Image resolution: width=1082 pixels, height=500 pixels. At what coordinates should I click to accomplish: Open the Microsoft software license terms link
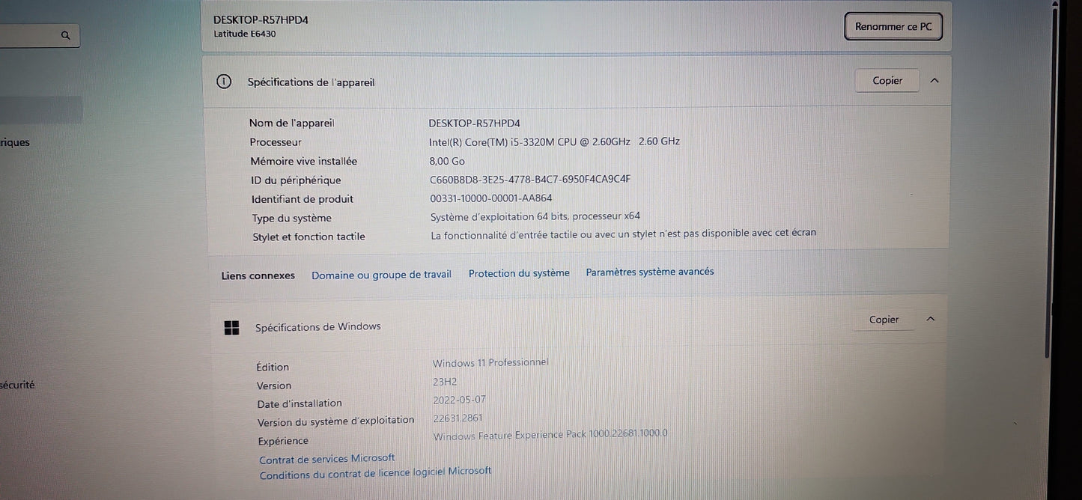(x=374, y=472)
